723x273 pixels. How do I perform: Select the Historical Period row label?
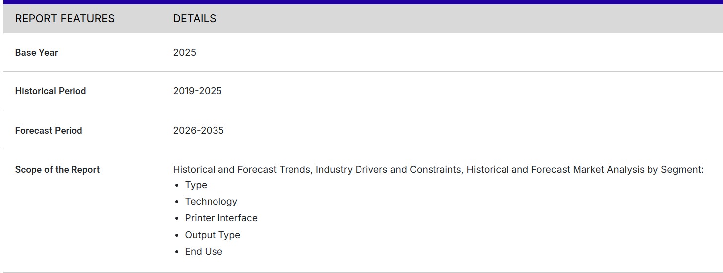pos(50,91)
